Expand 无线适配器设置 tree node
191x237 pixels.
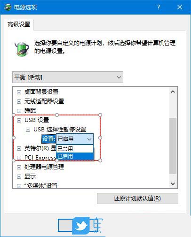coord(19,101)
